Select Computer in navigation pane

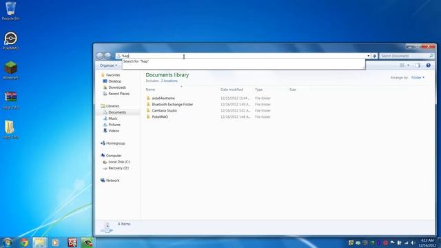(x=114, y=156)
